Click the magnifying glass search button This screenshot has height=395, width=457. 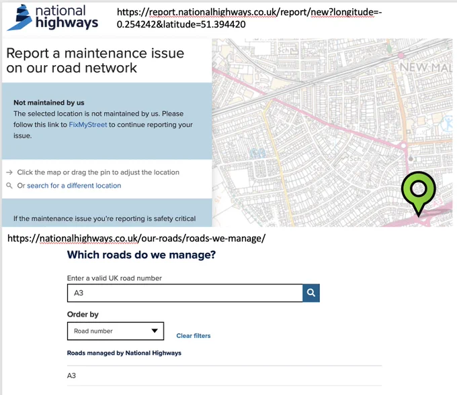[x=311, y=293]
